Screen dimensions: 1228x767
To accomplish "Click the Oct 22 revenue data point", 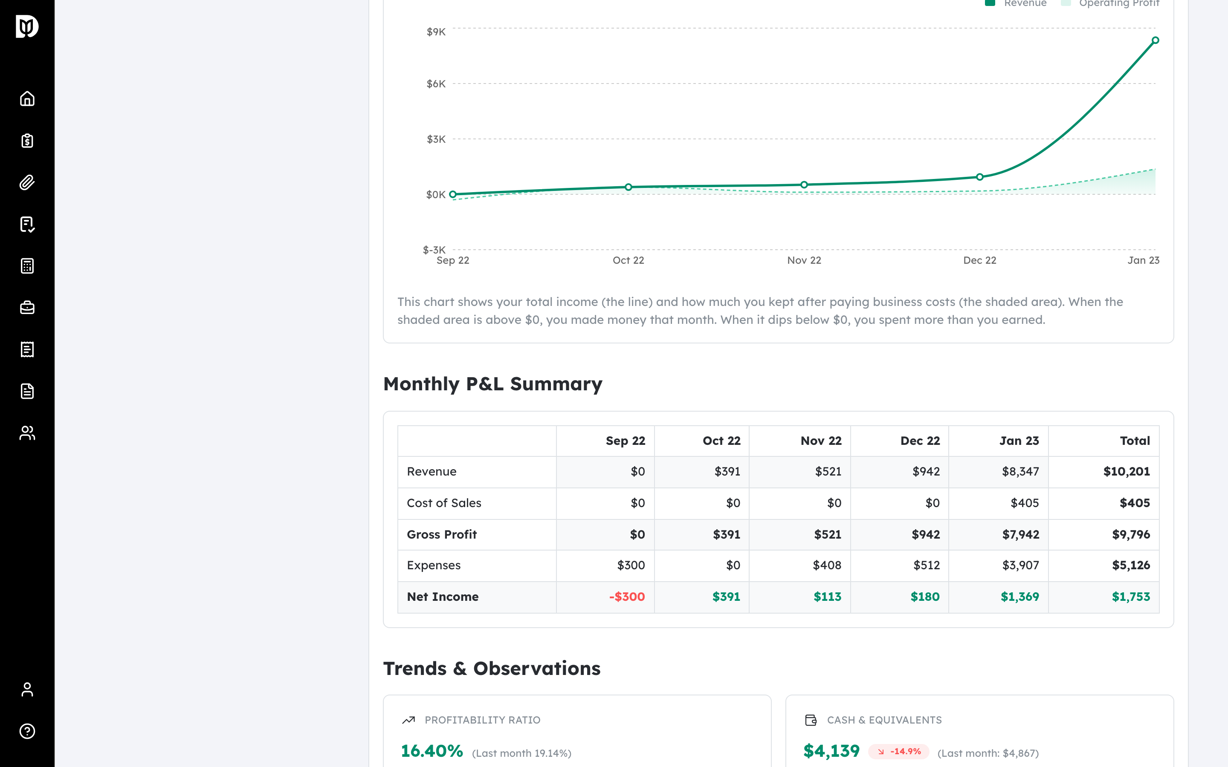I will click(628, 187).
